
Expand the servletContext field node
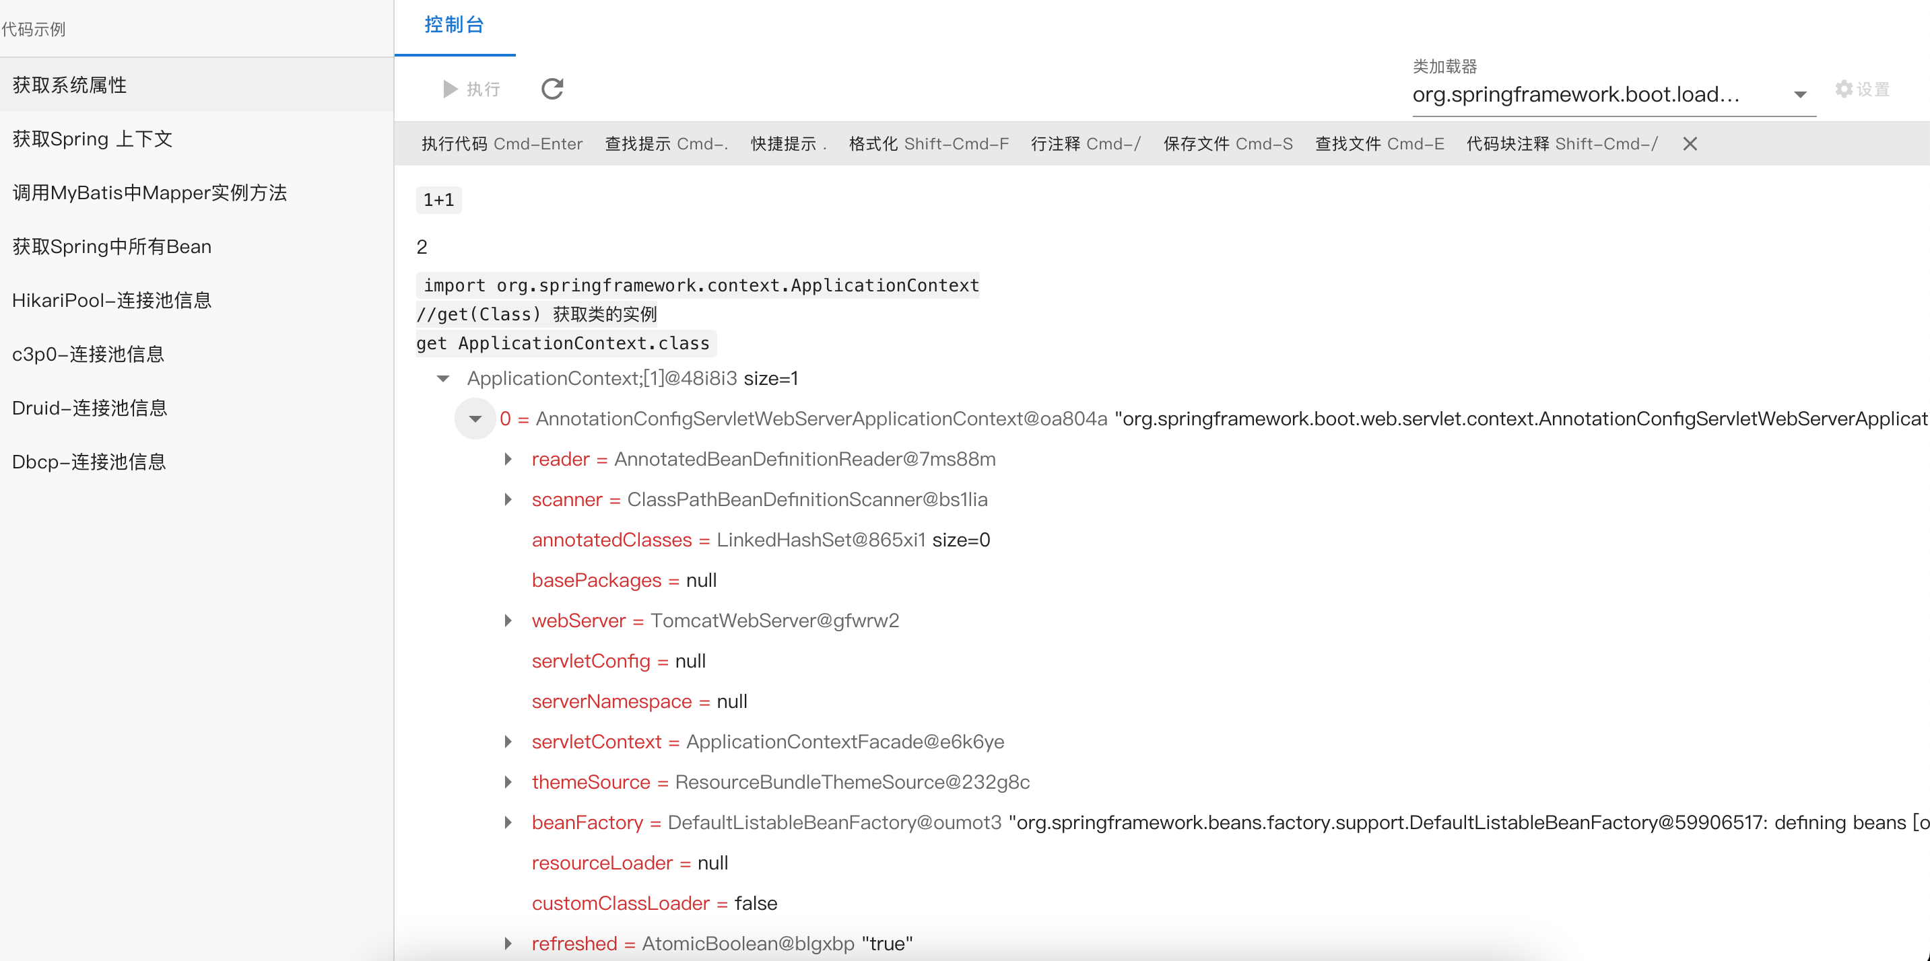coord(508,742)
